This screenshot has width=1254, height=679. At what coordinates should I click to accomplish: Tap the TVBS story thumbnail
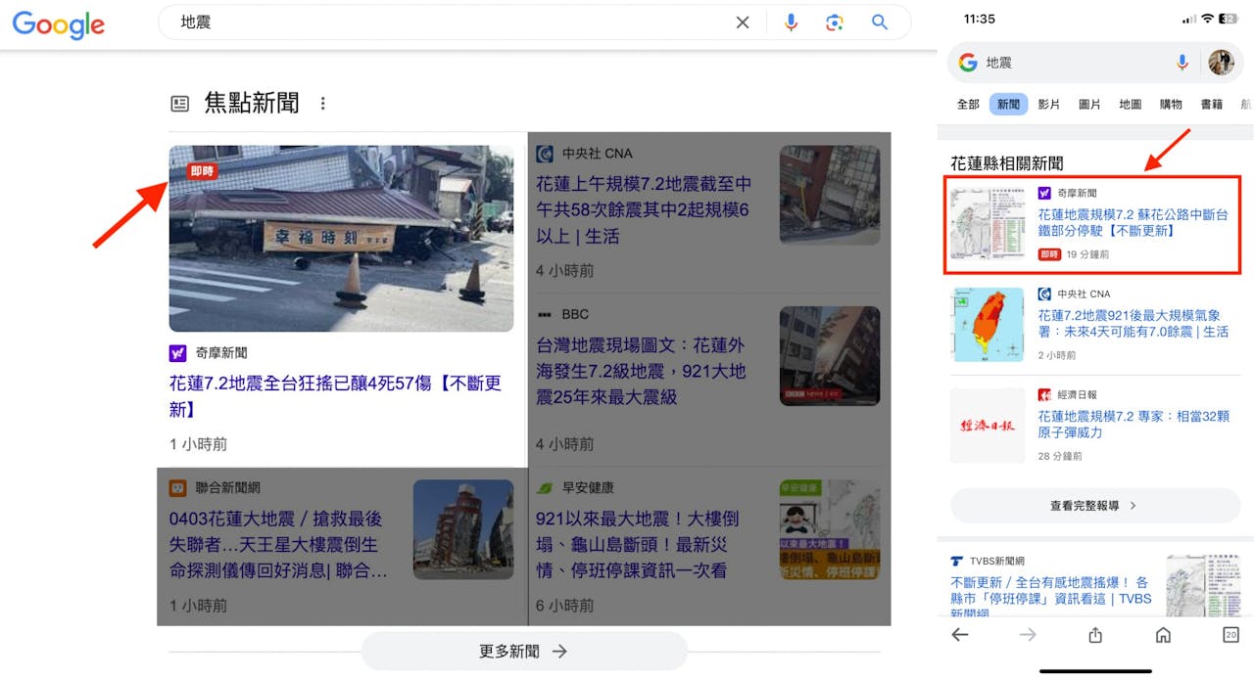point(1203,587)
